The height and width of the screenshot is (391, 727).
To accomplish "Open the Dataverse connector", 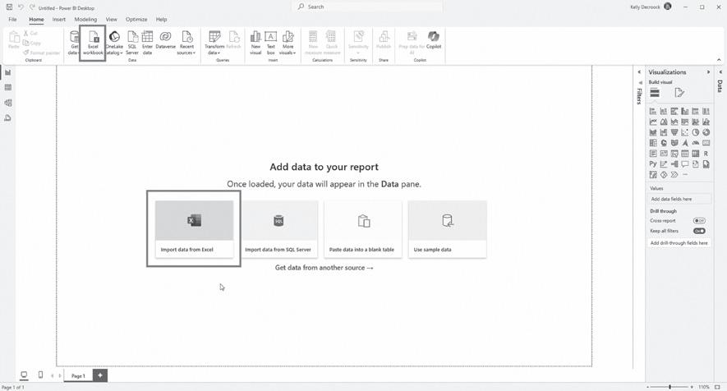I will click(x=165, y=41).
